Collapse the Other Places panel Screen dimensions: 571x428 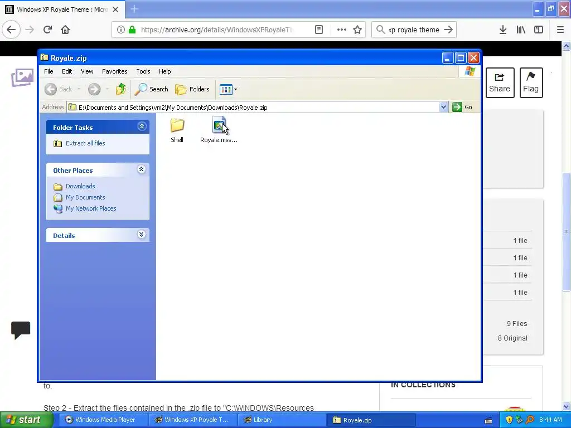coord(142,169)
